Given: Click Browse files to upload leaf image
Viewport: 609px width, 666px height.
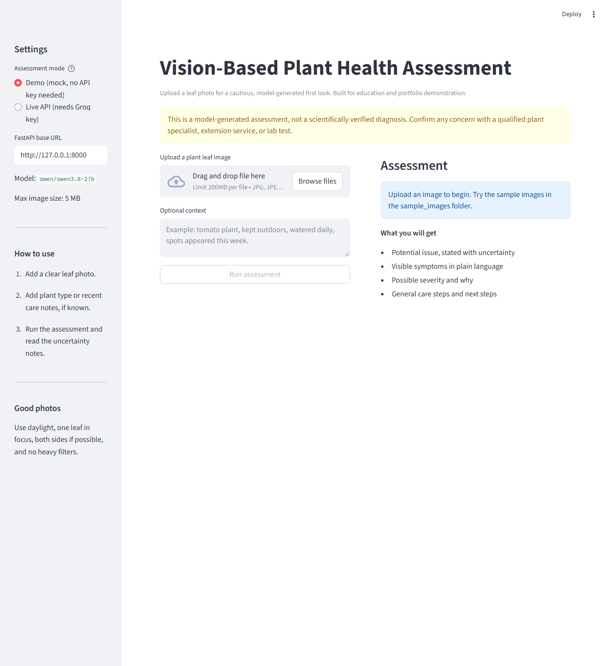Looking at the screenshot, I should pos(317,181).
